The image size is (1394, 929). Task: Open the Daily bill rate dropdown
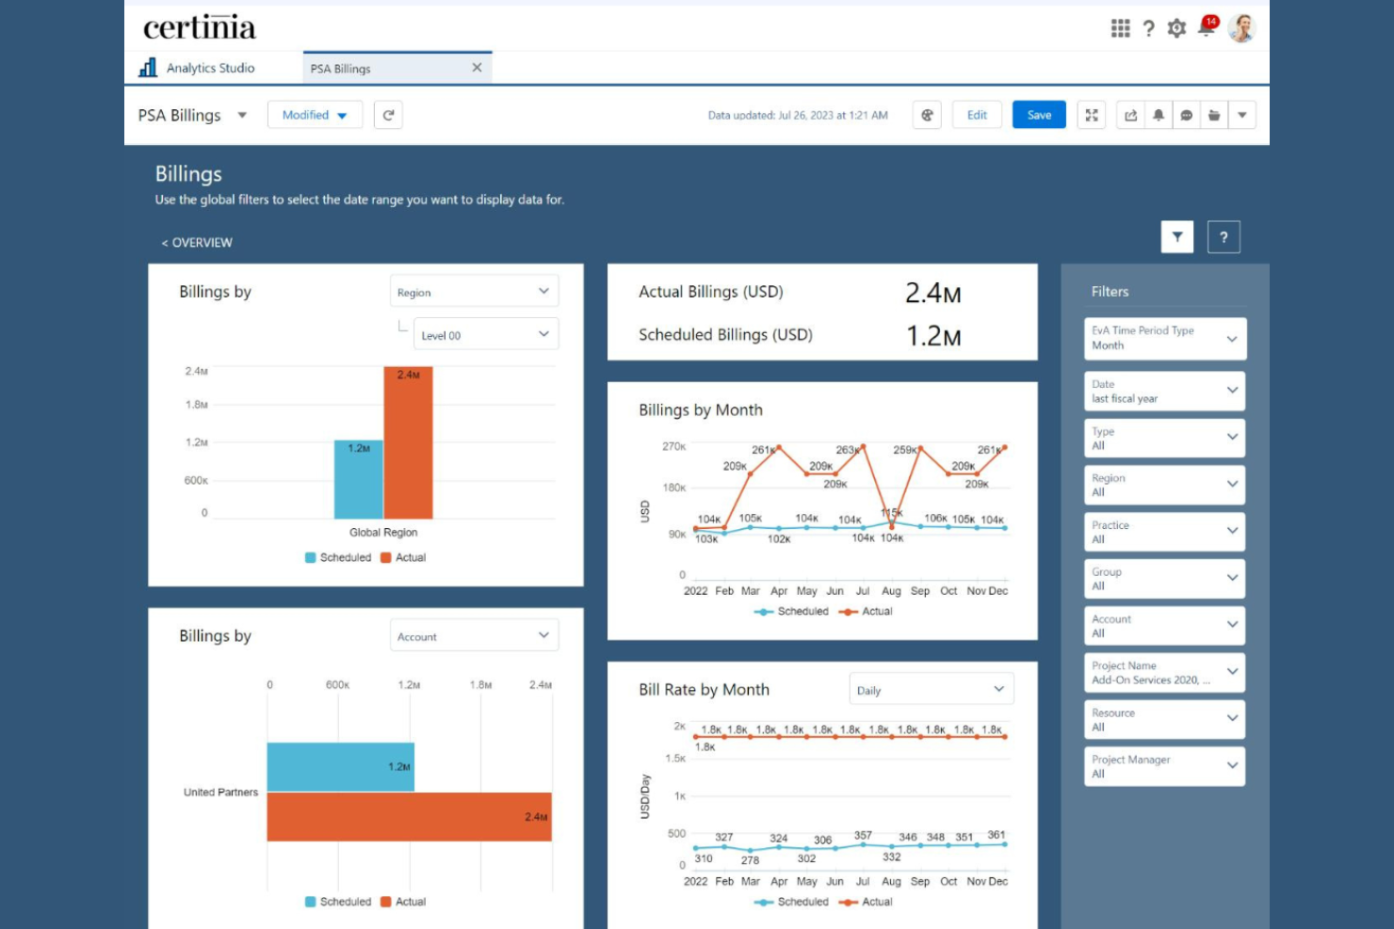point(932,690)
